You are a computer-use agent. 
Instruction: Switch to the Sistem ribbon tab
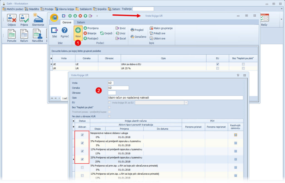tap(81, 22)
